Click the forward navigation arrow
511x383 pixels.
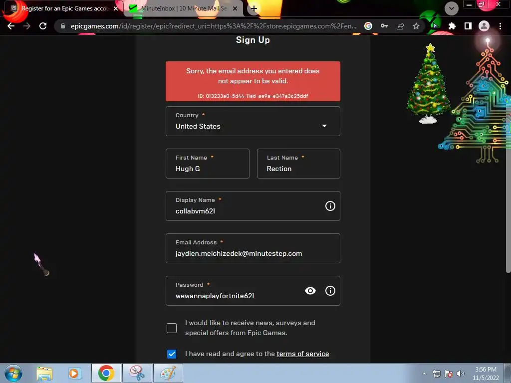pyautogui.click(x=27, y=26)
